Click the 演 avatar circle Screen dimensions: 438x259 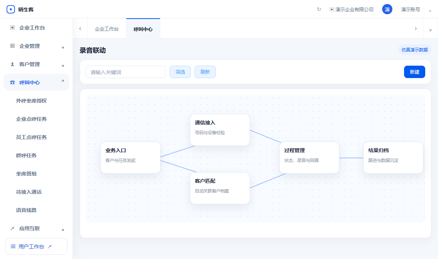(387, 9)
